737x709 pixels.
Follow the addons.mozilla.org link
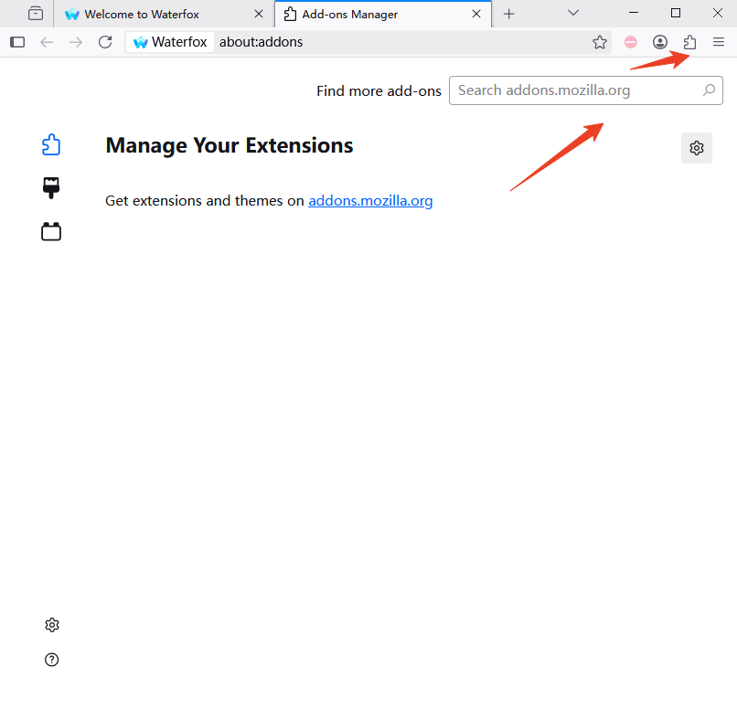click(370, 200)
